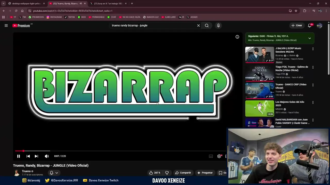Screen dimensions: 330x185
Task: Open options for Trueno DANCE CRIP
Action: coord(313,85)
